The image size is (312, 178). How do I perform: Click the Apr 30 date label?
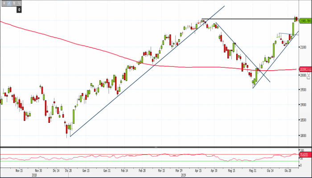[214, 170]
